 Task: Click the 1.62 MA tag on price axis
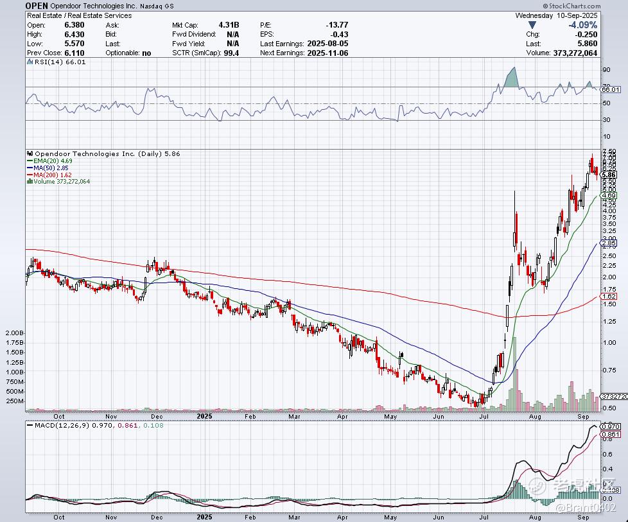(609, 297)
